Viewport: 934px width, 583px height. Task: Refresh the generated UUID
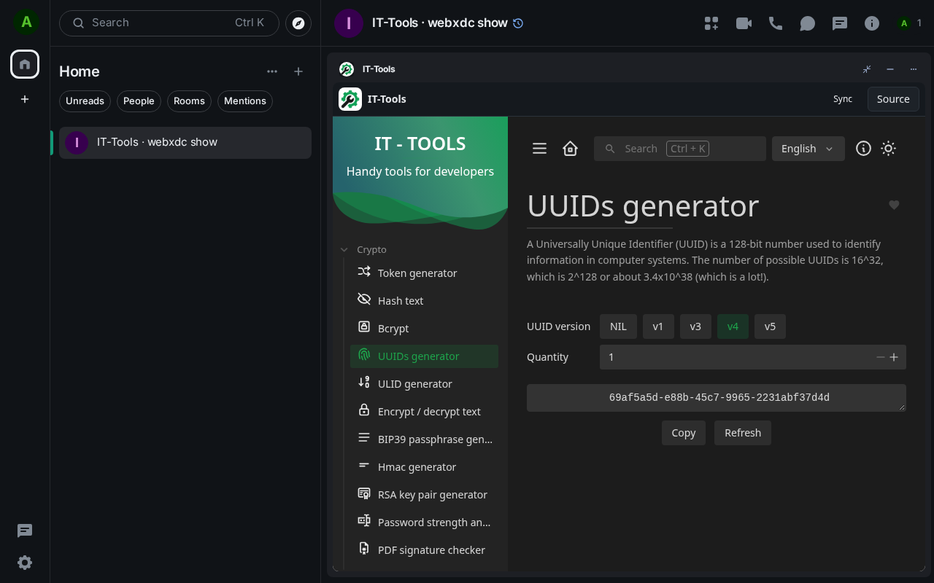click(x=743, y=433)
